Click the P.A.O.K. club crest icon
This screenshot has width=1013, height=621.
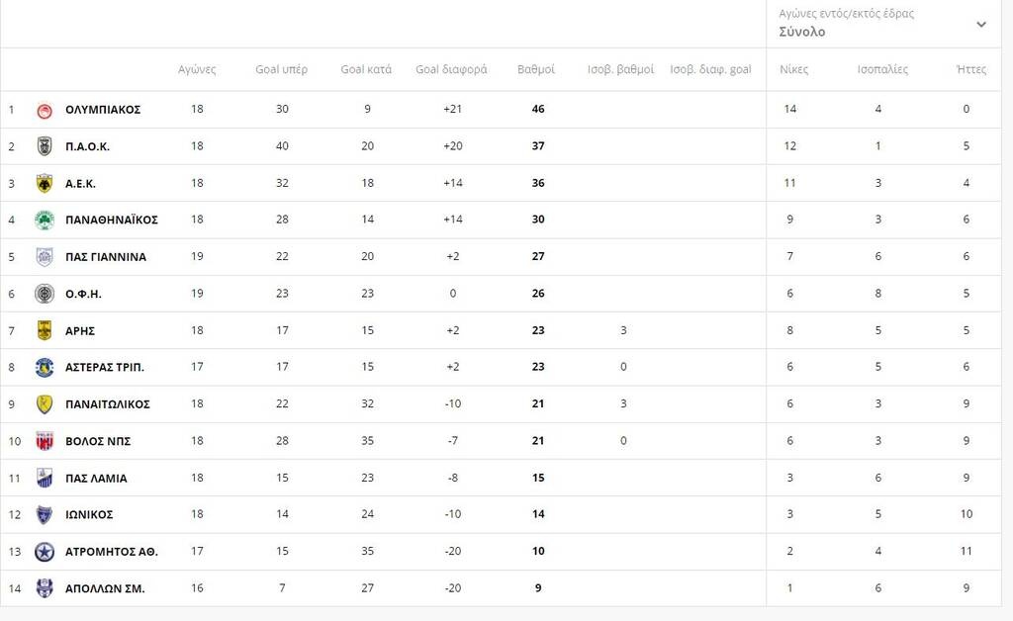coord(45,146)
